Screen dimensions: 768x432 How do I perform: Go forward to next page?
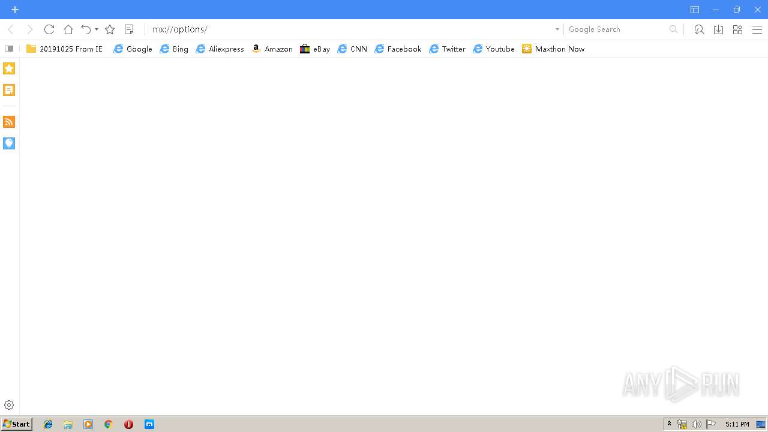(30, 29)
